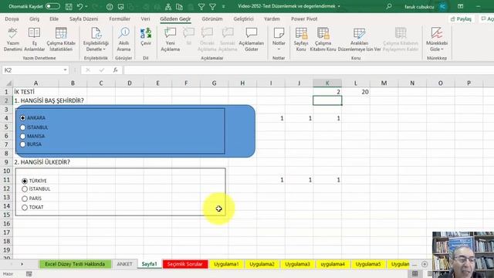Click the Çevir translate icon
Image resolution: width=494 pixels, height=278 pixels.
(x=146, y=33)
